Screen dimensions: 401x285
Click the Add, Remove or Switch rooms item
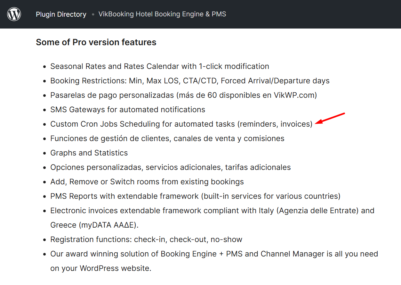pos(147,182)
